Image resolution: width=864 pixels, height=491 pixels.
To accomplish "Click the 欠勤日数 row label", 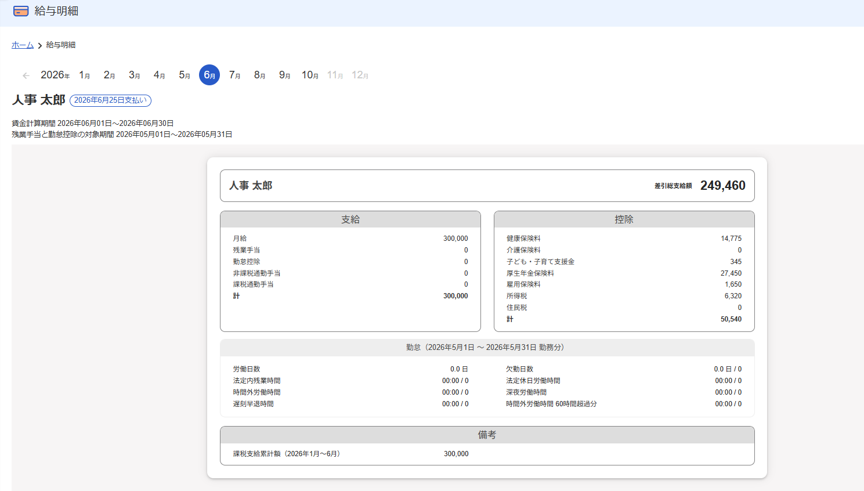I will (x=519, y=369).
